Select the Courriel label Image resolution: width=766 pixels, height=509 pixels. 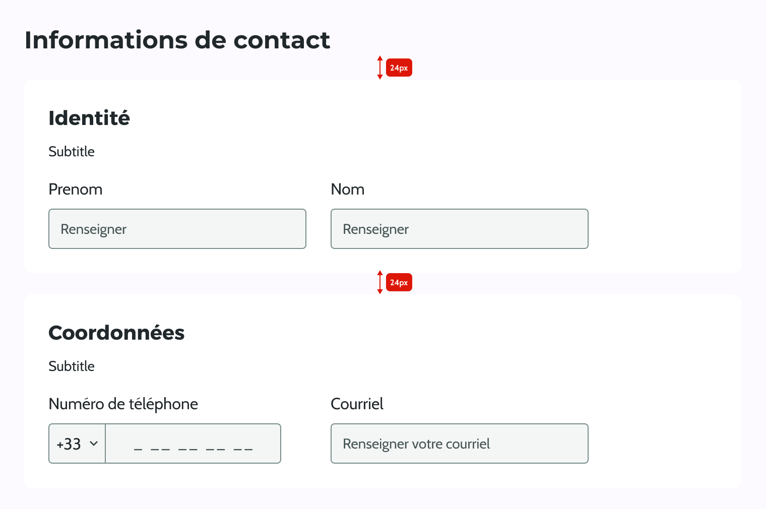(356, 404)
